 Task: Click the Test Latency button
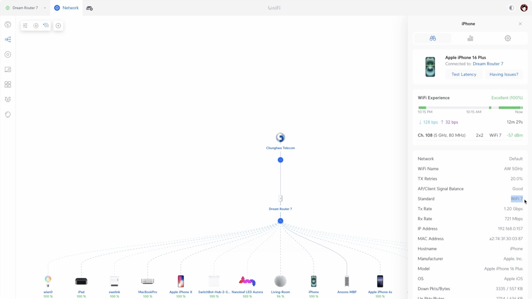pos(464,74)
